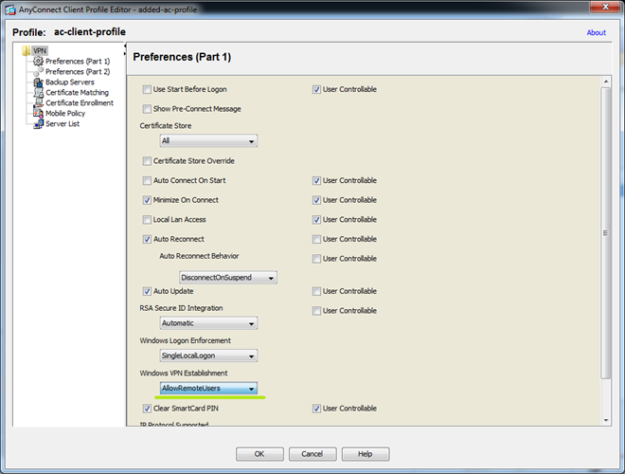Enable Local Lan Access checkbox
625x474 pixels.
pos(147,219)
